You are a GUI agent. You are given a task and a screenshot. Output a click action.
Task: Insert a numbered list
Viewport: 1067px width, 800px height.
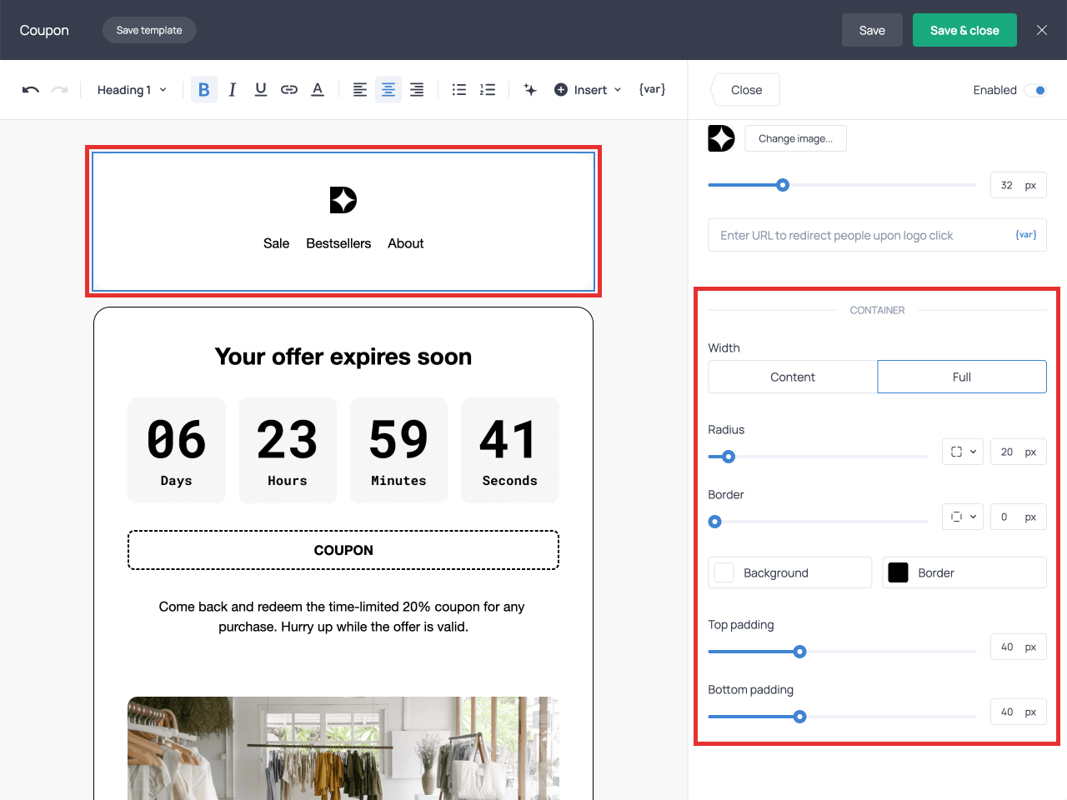tap(488, 90)
